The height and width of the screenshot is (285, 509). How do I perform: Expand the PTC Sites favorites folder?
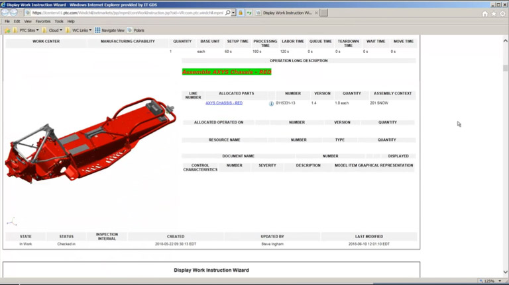26,30
